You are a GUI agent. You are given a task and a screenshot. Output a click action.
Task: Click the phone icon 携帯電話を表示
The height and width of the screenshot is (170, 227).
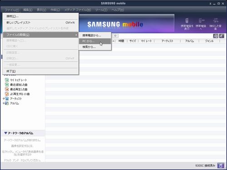point(187,24)
